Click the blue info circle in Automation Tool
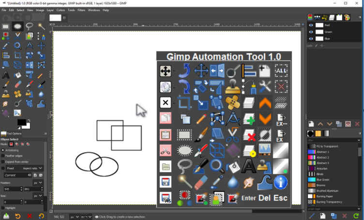The image size is (364, 220). pos(281,182)
